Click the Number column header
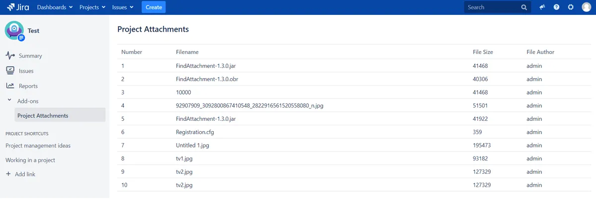The image size is (596, 199). pos(132,52)
